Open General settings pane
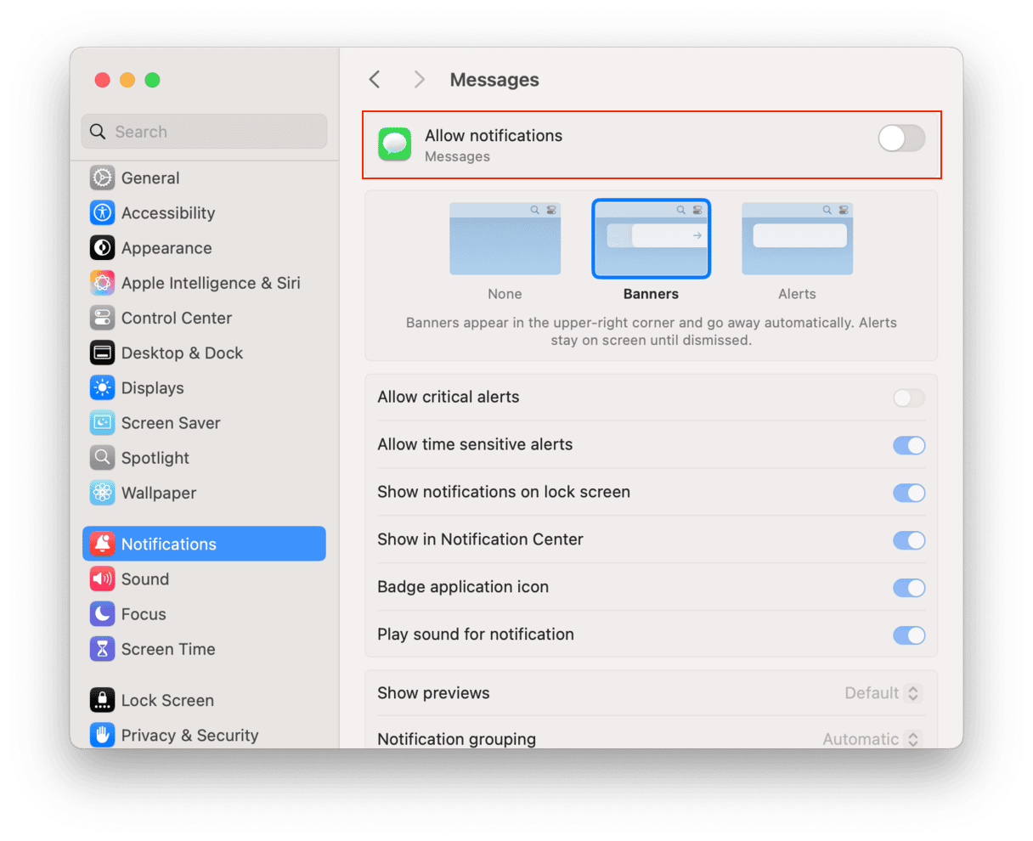 [x=204, y=178]
